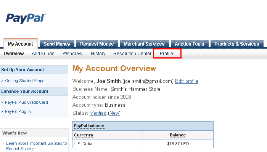This screenshot has height=152, width=267.
Task: Click the New status link
Action: click(114, 113)
